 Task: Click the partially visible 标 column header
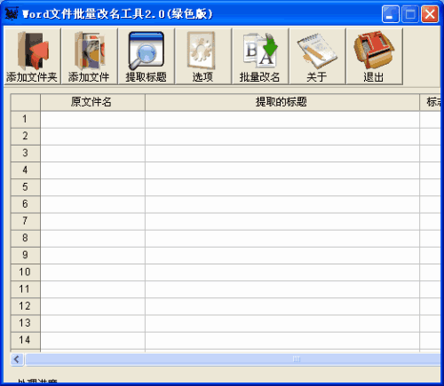430,102
